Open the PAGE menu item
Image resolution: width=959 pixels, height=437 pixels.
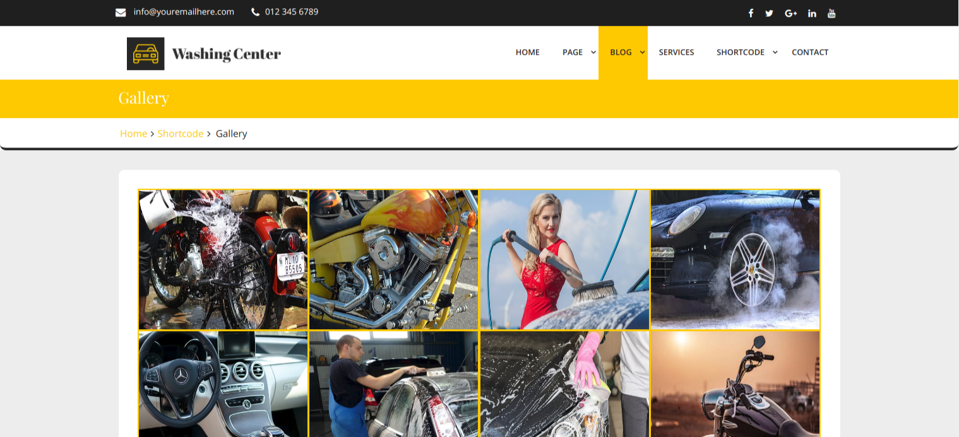coord(573,52)
